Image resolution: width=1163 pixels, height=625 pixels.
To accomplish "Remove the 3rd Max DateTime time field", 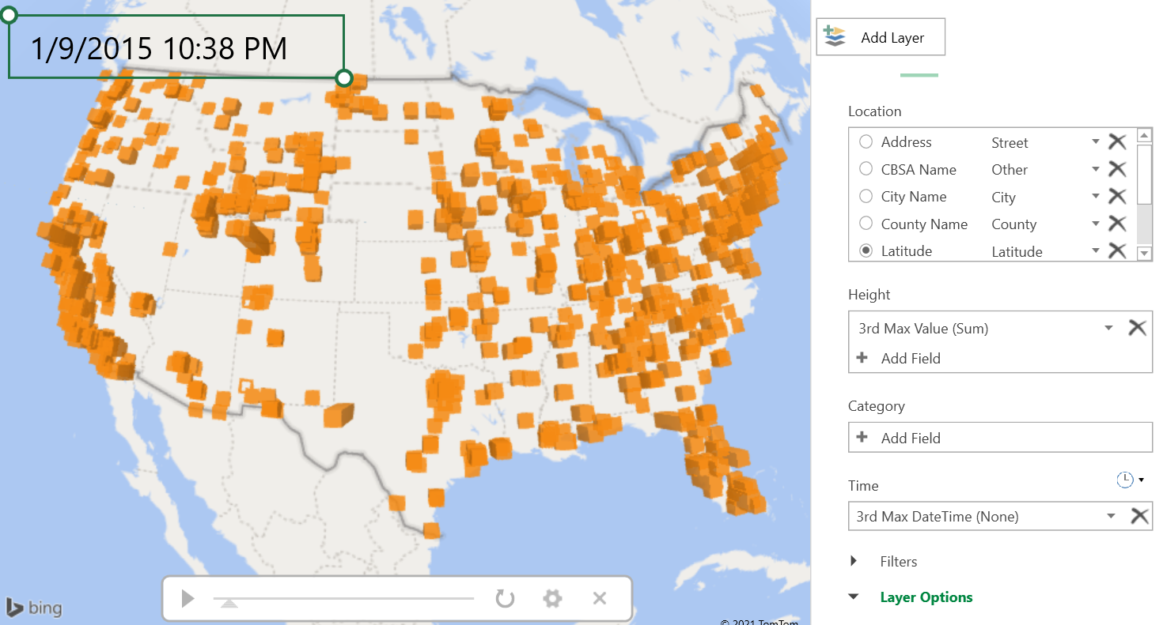I will tap(1139, 516).
